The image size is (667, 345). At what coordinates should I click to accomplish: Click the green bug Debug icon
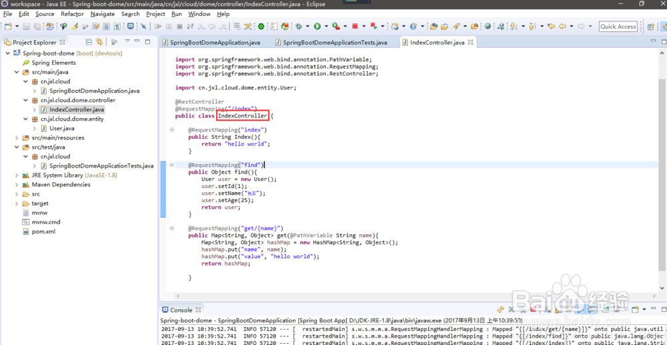click(299, 27)
